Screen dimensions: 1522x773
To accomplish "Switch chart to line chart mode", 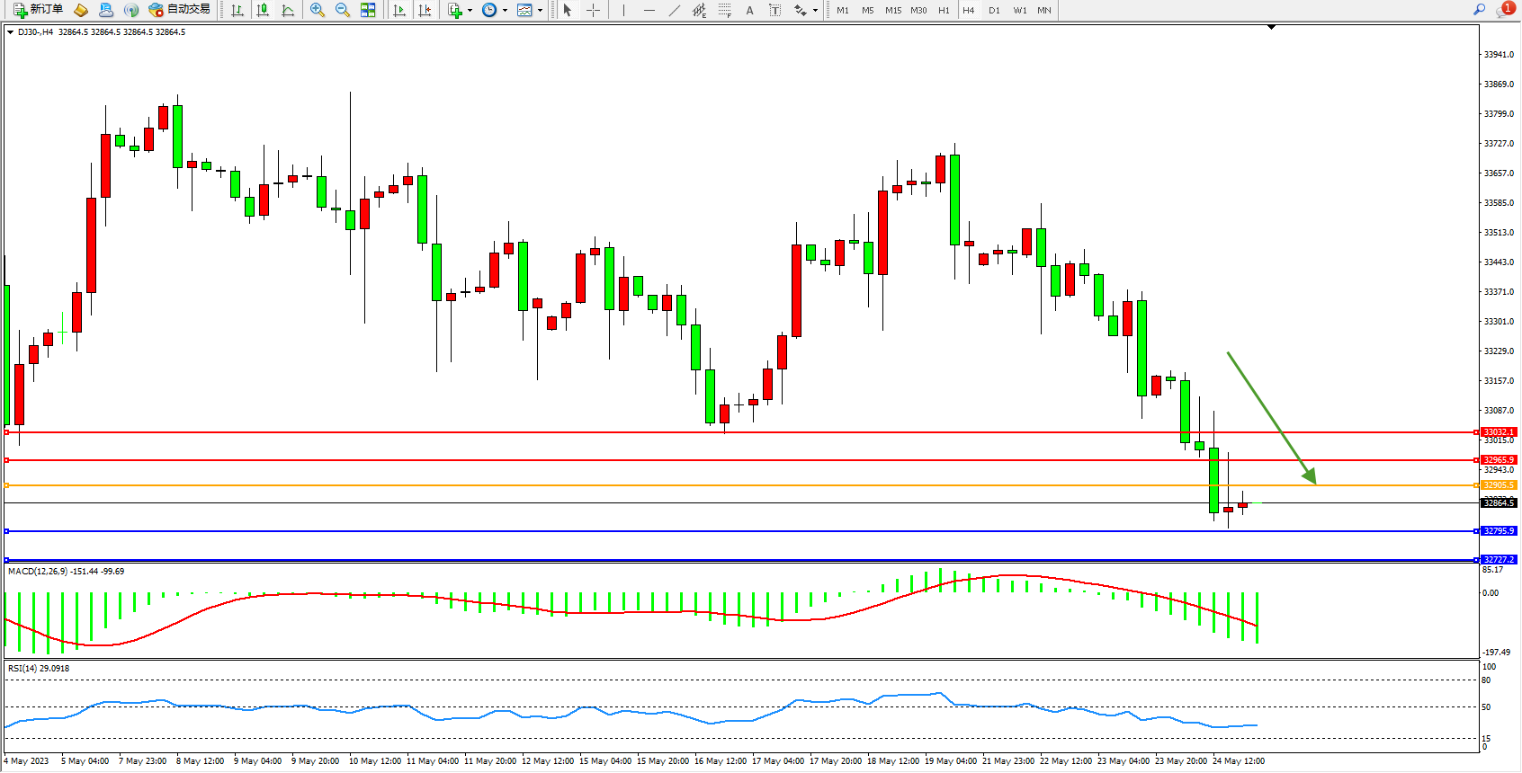I will tap(288, 10).
